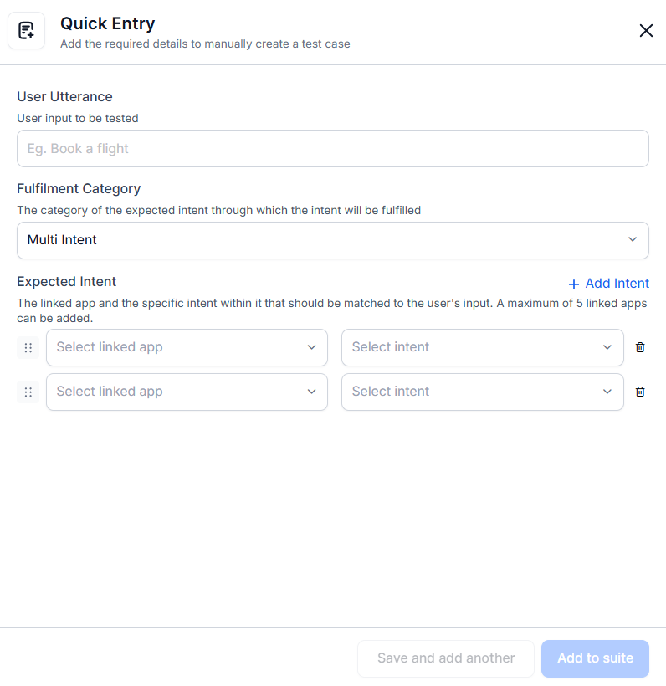Click the User Utterance label
Image resolution: width=666 pixels, height=686 pixels.
(64, 97)
